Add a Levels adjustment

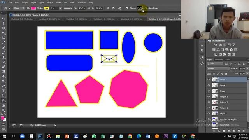coord(220,45)
